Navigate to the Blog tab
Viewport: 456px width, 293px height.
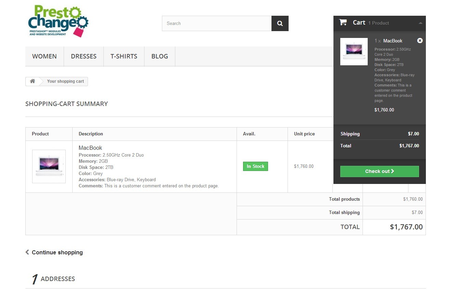click(x=160, y=56)
